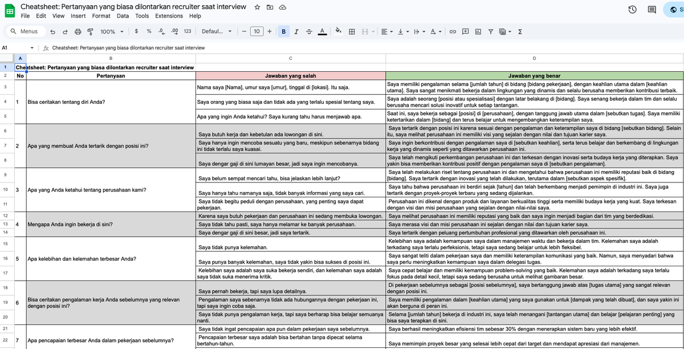Open the borders menu
Viewport: 684px width, 349px height.
[x=352, y=32]
